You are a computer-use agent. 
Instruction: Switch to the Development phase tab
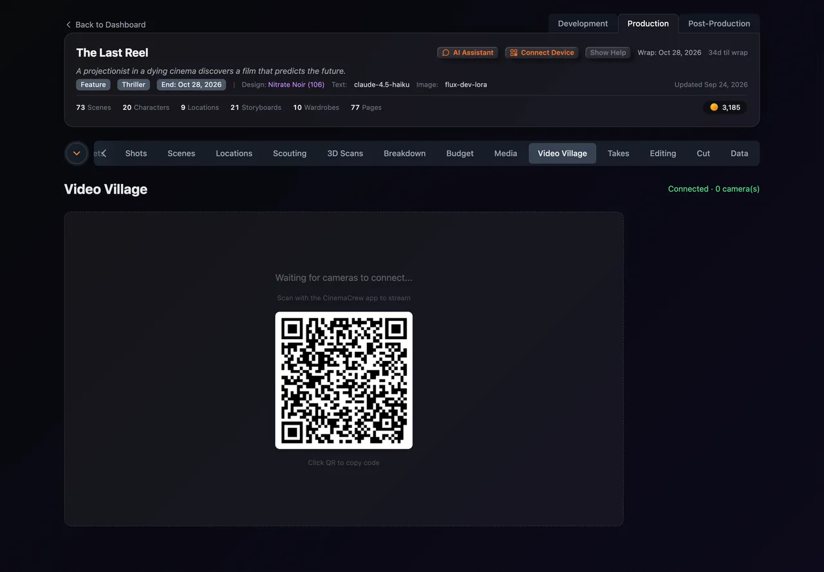pyautogui.click(x=583, y=24)
